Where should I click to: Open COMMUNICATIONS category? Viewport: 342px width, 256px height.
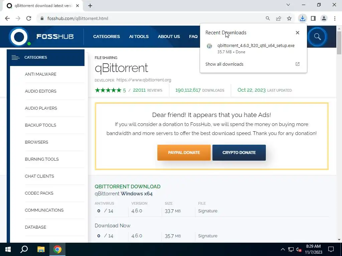[44, 210]
